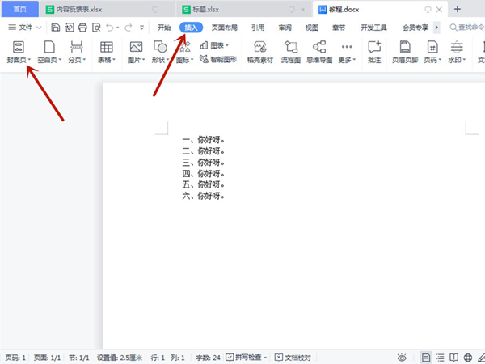Switch to the 标题.xlsx document tab

[244, 9]
